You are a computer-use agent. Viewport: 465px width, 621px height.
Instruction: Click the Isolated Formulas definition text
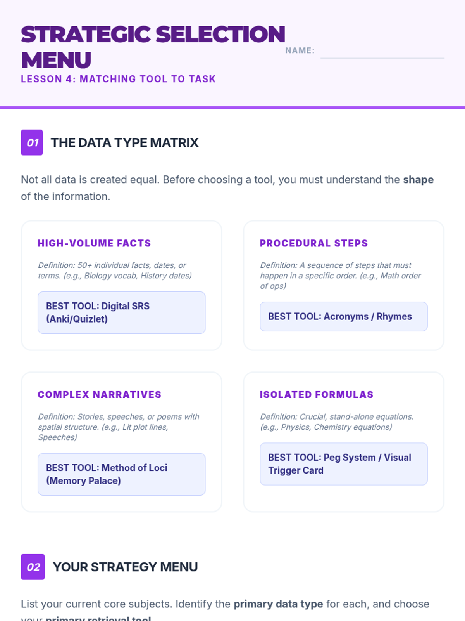[337, 422]
